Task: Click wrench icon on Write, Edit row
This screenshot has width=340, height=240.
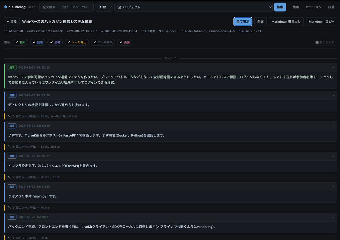Action: click(9, 177)
